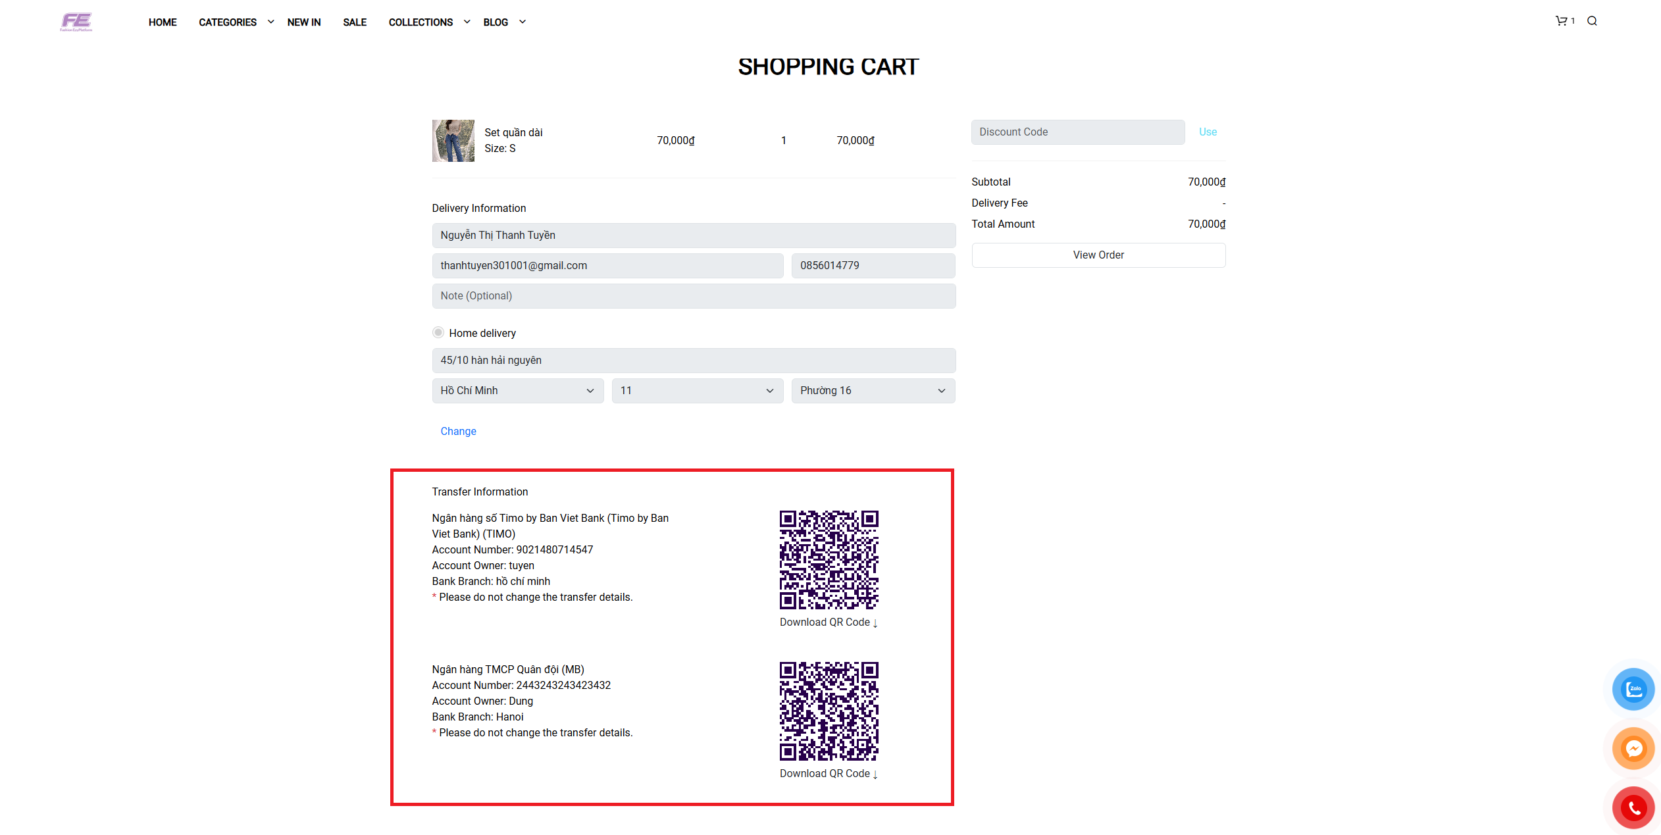The image size is (1661, 835).
Task: Download the Timo bank QR code
Action: [x=829, y=622]
